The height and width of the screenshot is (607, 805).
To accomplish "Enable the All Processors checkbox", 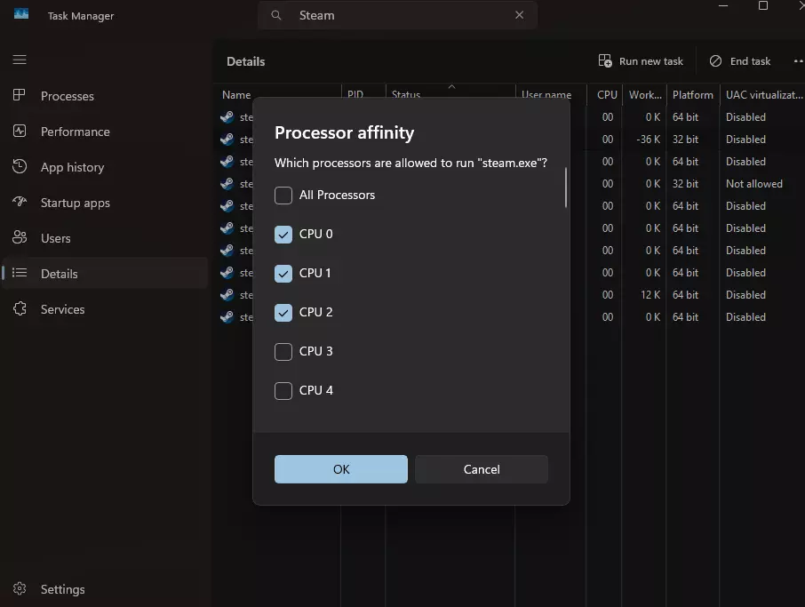I will 283,196.
